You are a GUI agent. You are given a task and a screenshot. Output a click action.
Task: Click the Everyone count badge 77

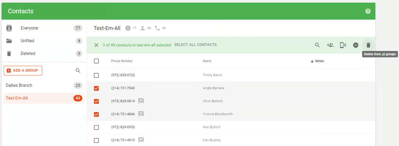click(x=78, y=28)
